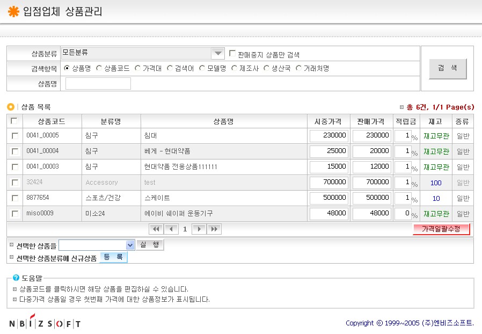Viewport: 482px width, 334px height.
Task: Select the 상품코드 search radio button
Action: point(99,68)
